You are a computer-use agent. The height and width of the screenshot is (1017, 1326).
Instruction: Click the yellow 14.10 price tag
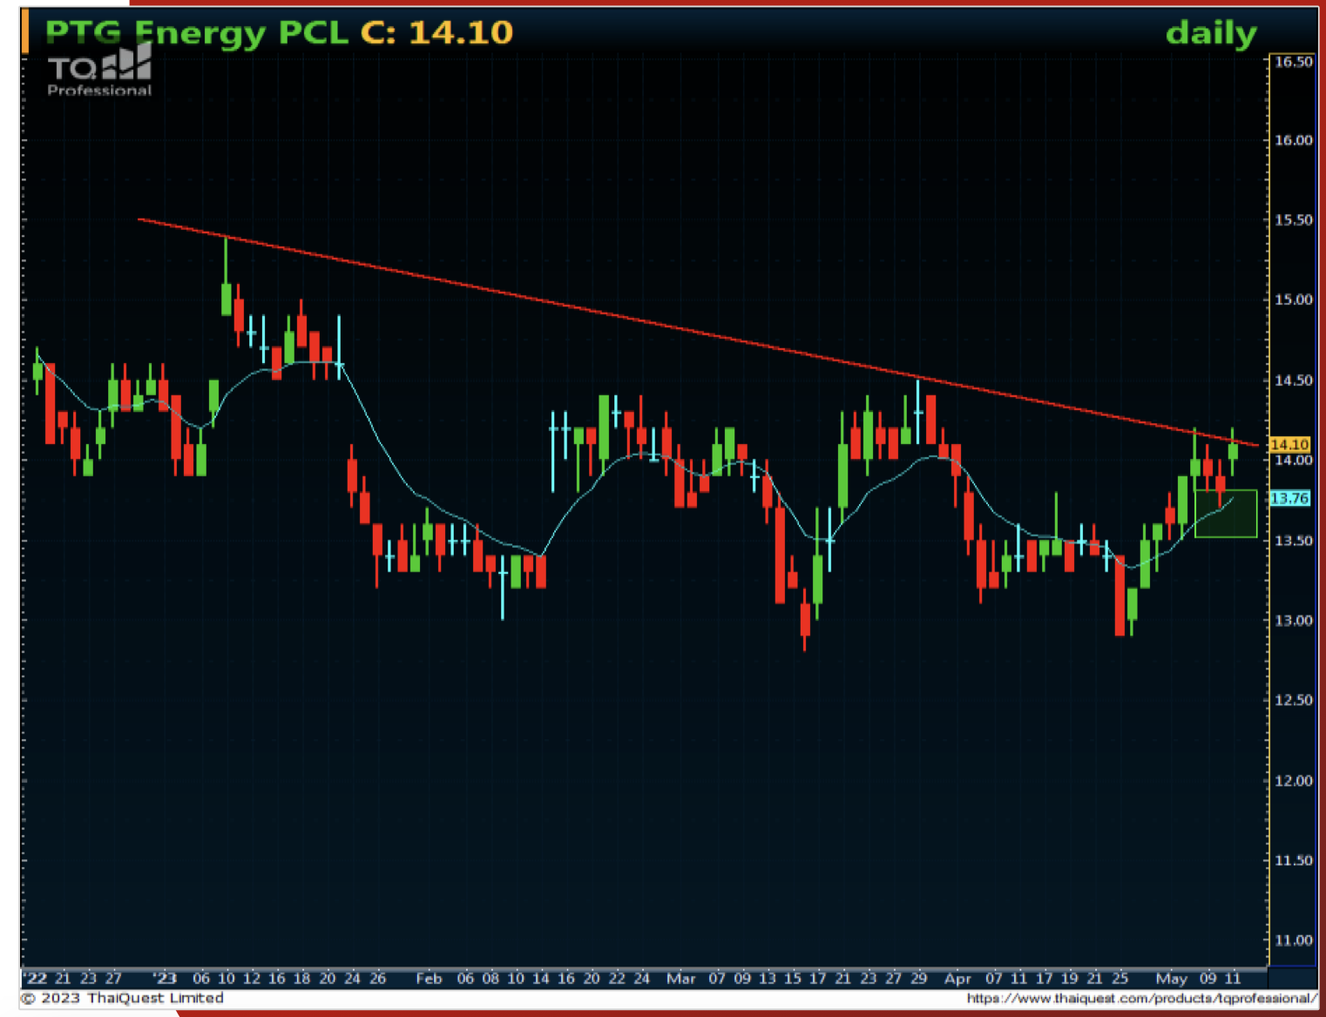click(x=1289, y=444)
